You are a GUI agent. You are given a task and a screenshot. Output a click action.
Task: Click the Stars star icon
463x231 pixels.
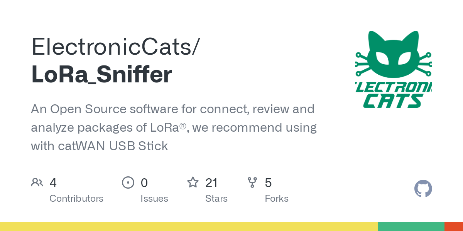[x=193, y=182]
